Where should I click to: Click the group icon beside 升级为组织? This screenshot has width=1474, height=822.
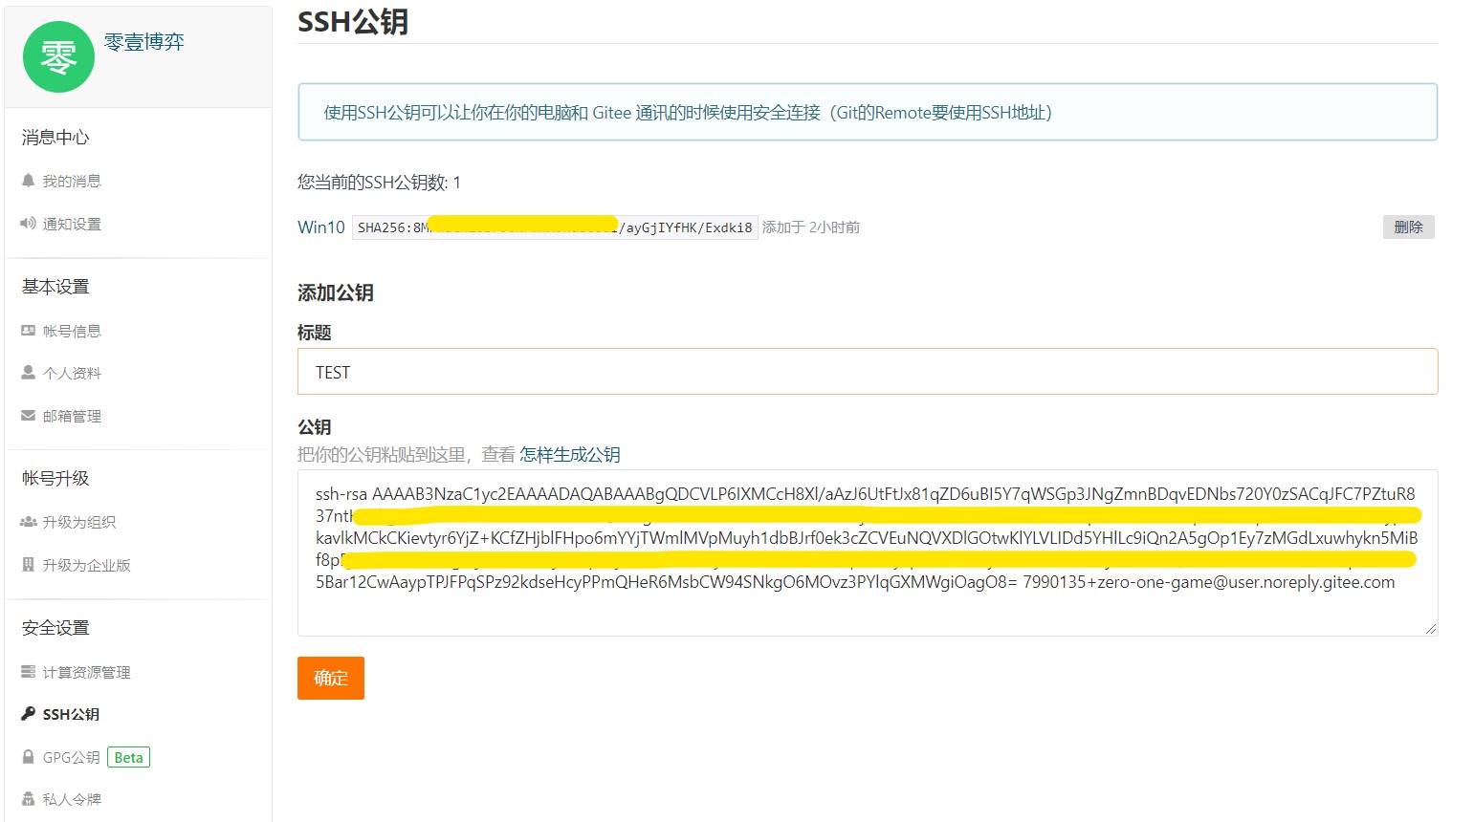point(28,522)
